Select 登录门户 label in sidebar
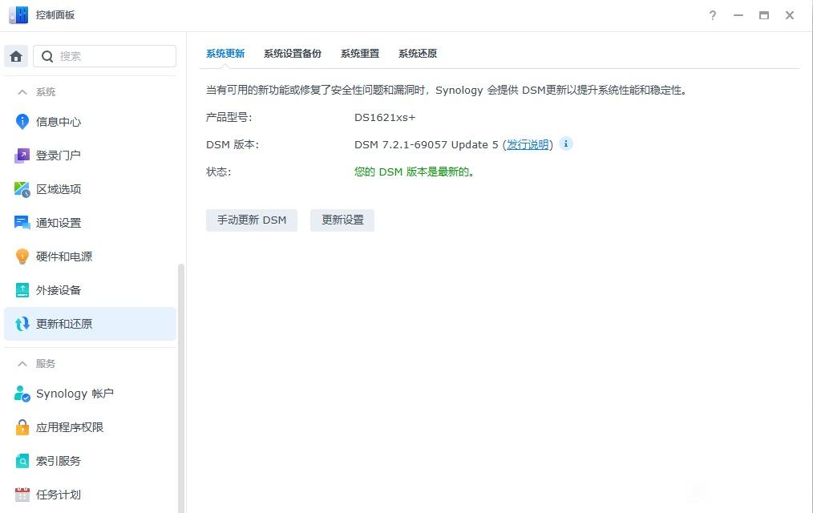Viewport: 813px width, 513px height. tap(59, 156)
